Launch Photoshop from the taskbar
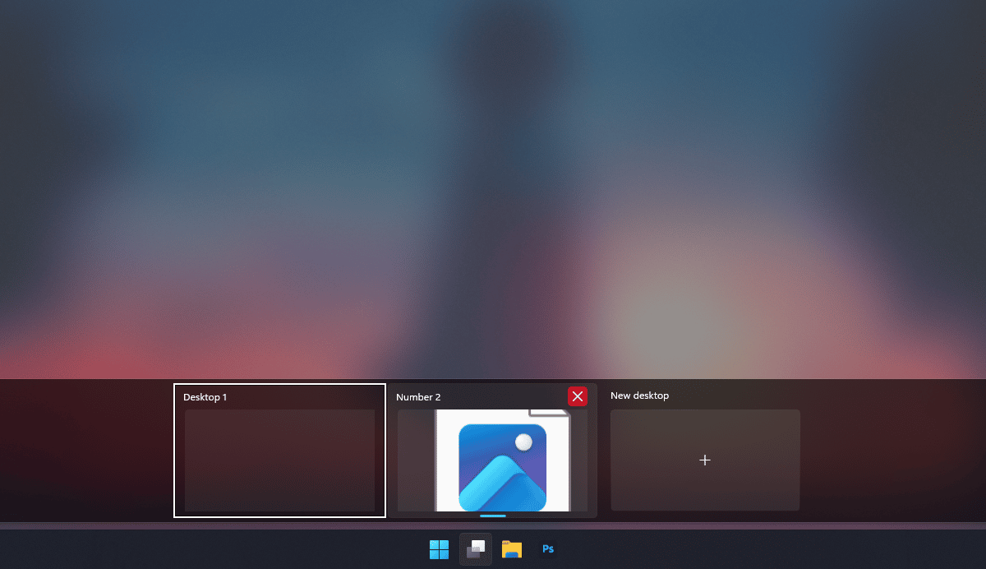Image resolution: width=986 pixels, height=569 pixels. tap(548, 549)
